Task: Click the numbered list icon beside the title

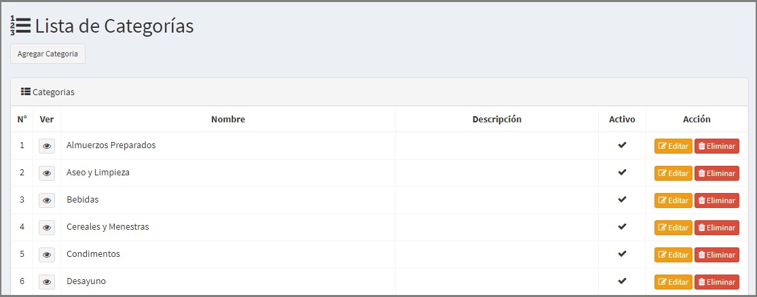Action: (x=20, y=26)
